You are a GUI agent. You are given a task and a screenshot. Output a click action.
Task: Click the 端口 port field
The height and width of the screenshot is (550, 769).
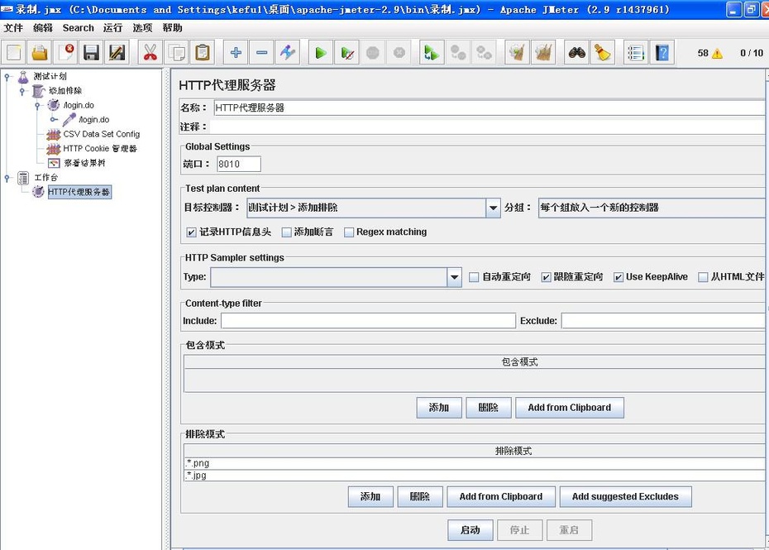pyautogui.click(x=239, y=164)
